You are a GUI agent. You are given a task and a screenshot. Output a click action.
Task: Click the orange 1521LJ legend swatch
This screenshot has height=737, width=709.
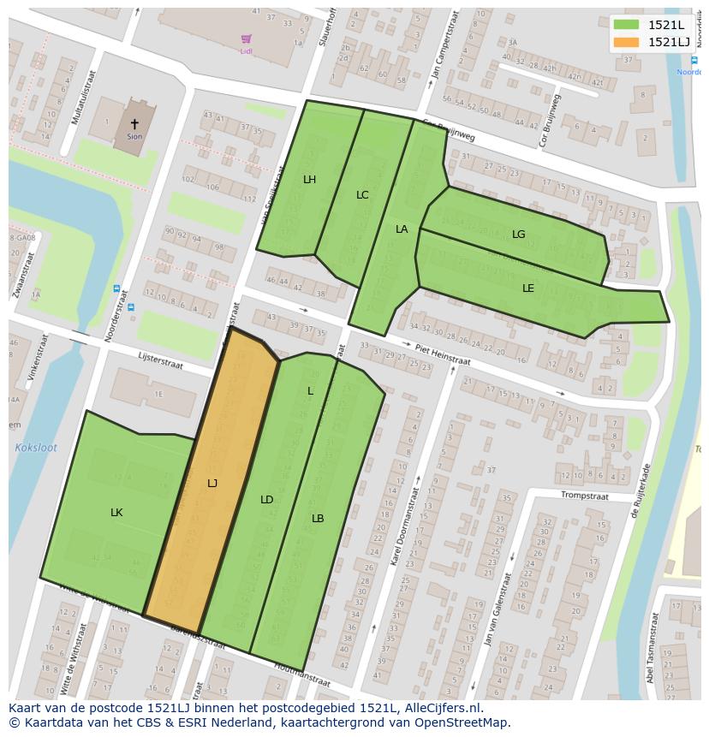626,42
